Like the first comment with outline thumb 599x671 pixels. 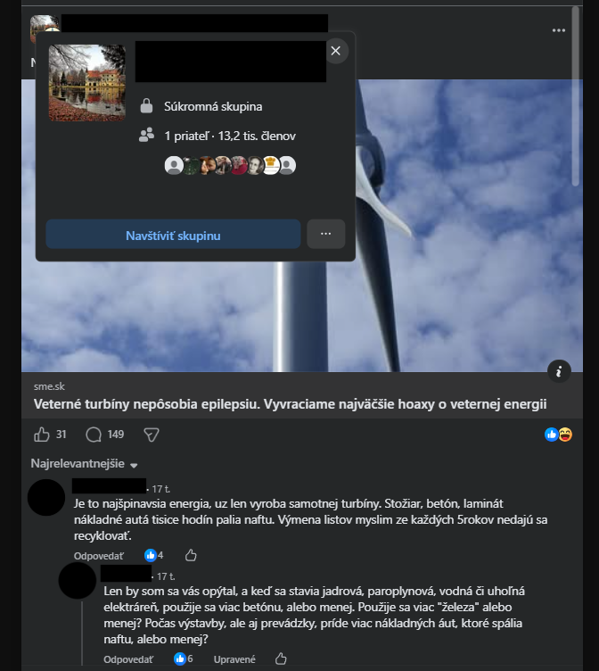(x=191, y=555)
